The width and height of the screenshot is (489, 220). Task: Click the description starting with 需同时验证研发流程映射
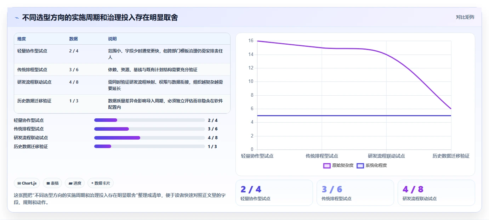[165, 85]
